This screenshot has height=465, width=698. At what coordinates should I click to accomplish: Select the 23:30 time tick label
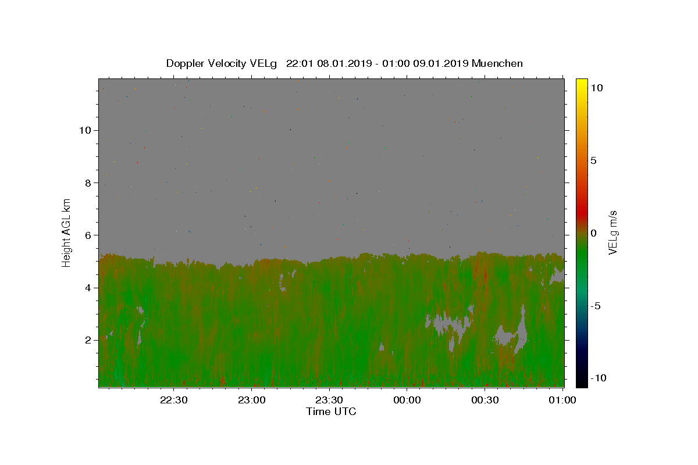[329, 400]
